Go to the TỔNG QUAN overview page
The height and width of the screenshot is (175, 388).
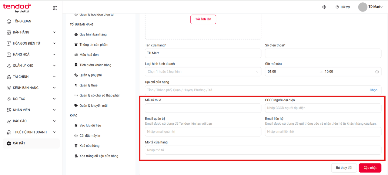22,21
